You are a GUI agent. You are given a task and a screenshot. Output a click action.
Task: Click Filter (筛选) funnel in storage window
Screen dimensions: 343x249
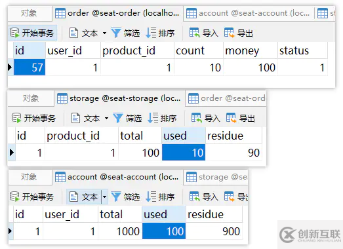tap(117, 118)
